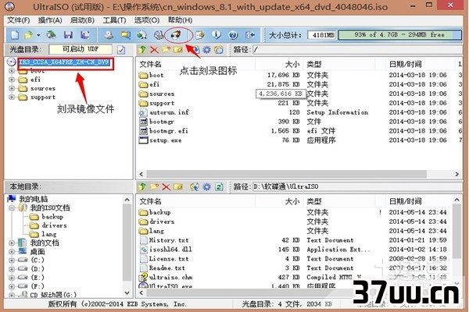Sort the image file list by the 日期/时间 column header
The height and width of the screenshot is (312, 469).
421,64
